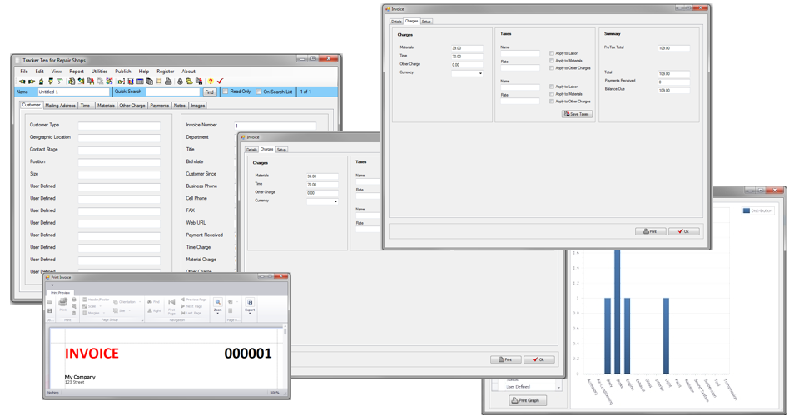Click the red checkmark toolbar icon
This screenshot has height=416, width=799.
click(x=220, y=81)
